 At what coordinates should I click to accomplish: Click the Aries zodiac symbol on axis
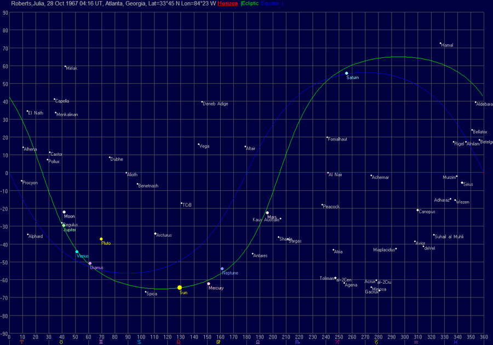(21, 342)
